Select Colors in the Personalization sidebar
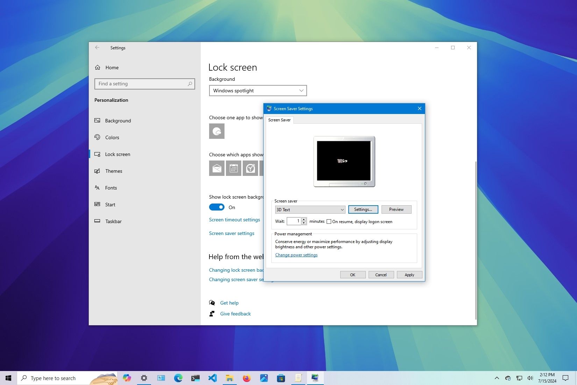The image size is (577, 385). 112,137
